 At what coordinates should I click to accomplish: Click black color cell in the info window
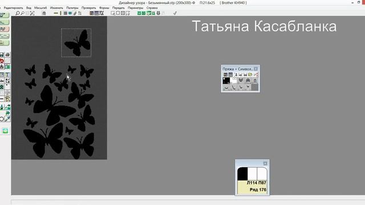tap(242, 174)
